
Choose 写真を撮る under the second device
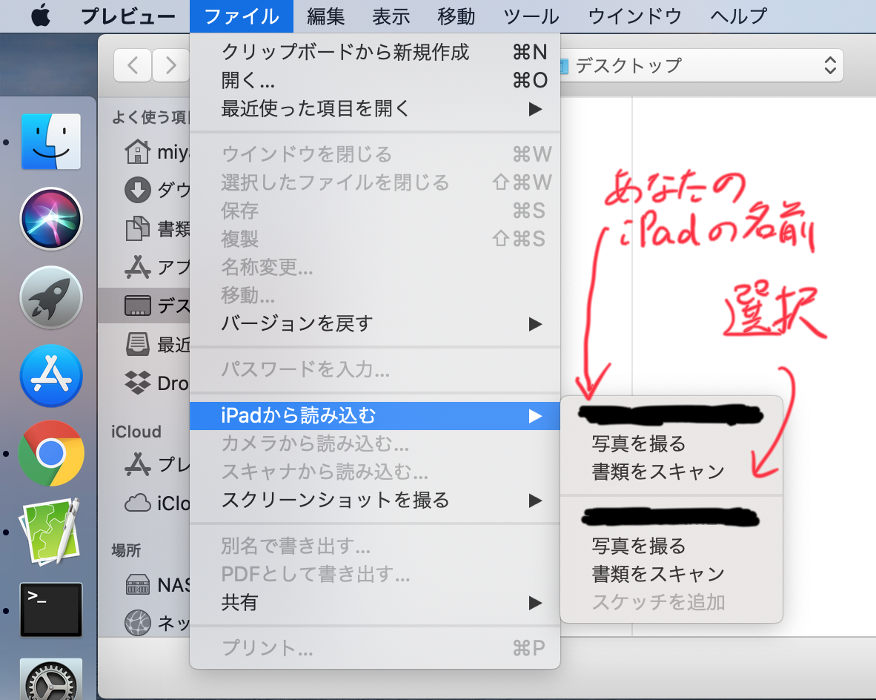(x=671, y=545)
